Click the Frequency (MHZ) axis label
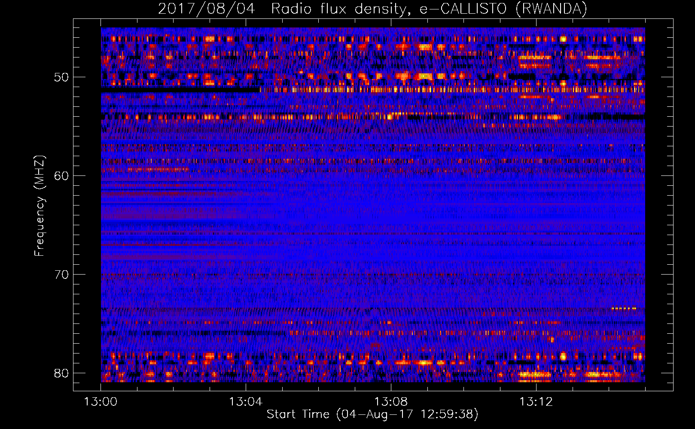 click(39, 206)
